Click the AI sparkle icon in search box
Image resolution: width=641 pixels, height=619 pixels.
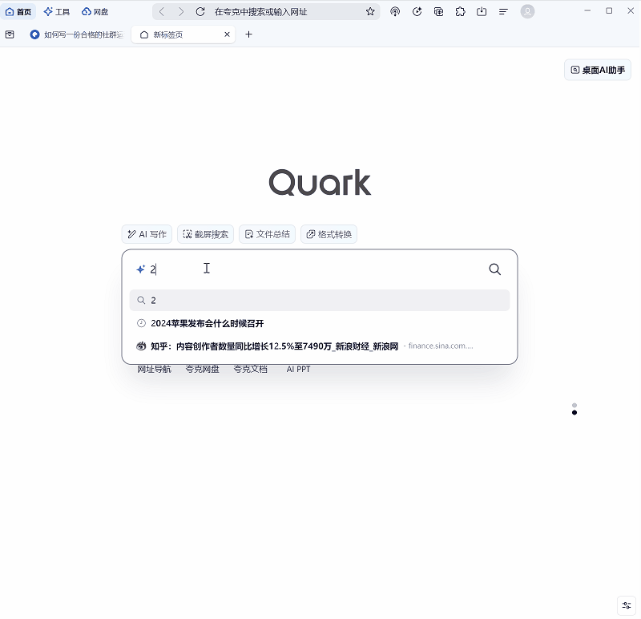(141, 269)
